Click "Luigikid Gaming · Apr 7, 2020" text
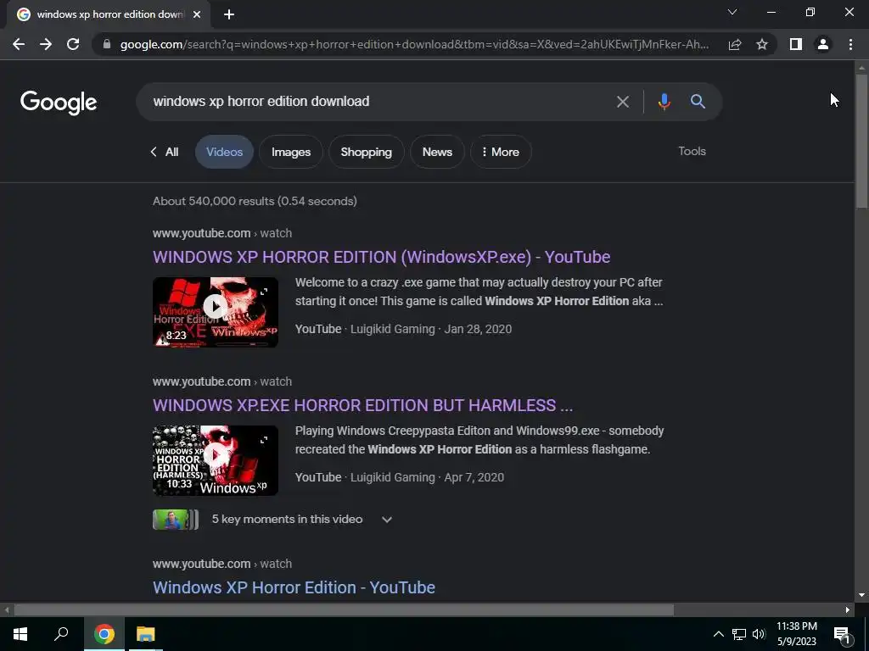 [x=428, y=477]
